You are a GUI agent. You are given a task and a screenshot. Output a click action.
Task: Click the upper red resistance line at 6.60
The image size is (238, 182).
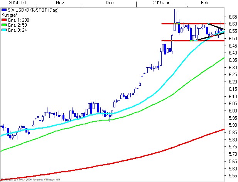[x=193, y=24]
